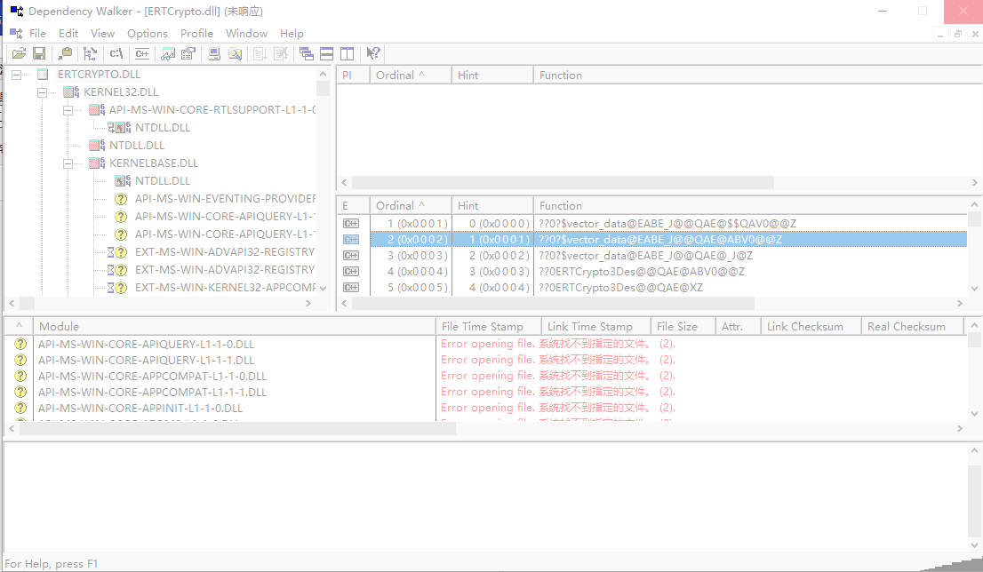Sort exports by Function column header
This screenshot has height=572, width=983.
coord(750,205)
